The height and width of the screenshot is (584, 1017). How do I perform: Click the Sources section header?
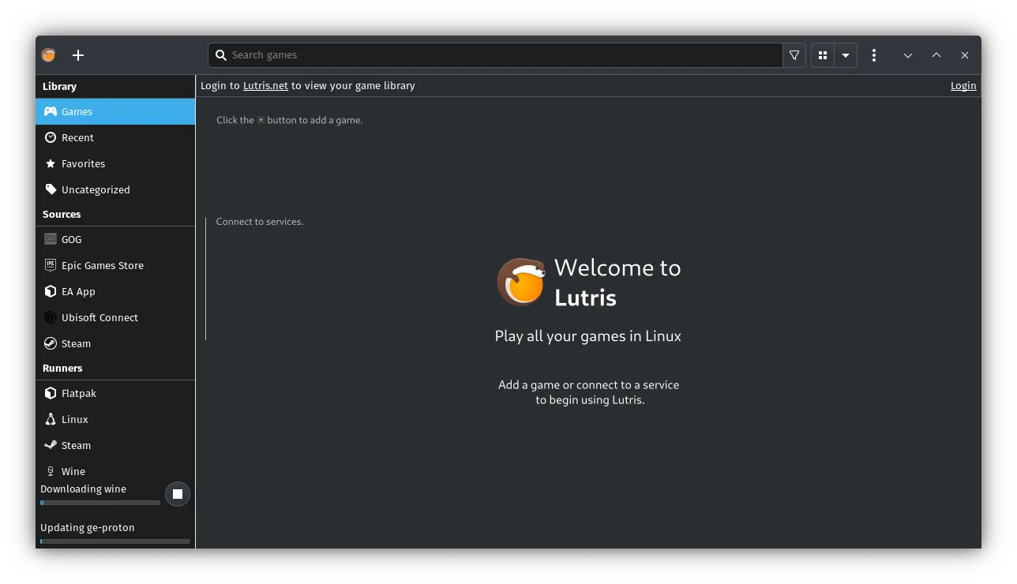(62, 214)
